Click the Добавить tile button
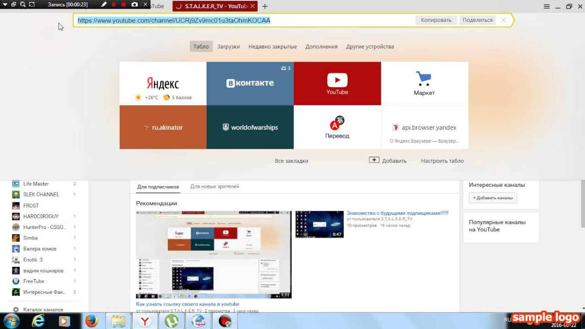Viewport: 585px width, 329px height. (x=388, y=160)
